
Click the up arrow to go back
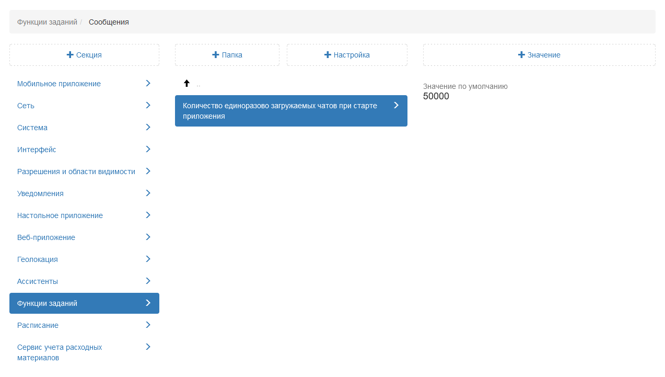[x=186, y=84]
